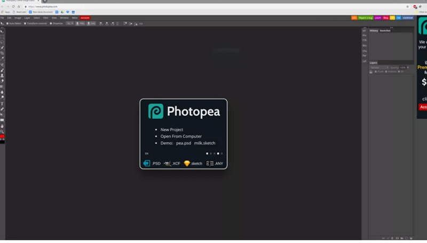
Task: Click the .PSD format icon
Action: (x=147, y=163)
